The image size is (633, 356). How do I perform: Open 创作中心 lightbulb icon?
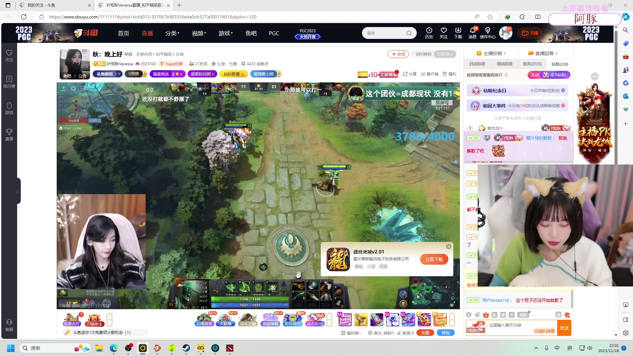click(488, 33)
